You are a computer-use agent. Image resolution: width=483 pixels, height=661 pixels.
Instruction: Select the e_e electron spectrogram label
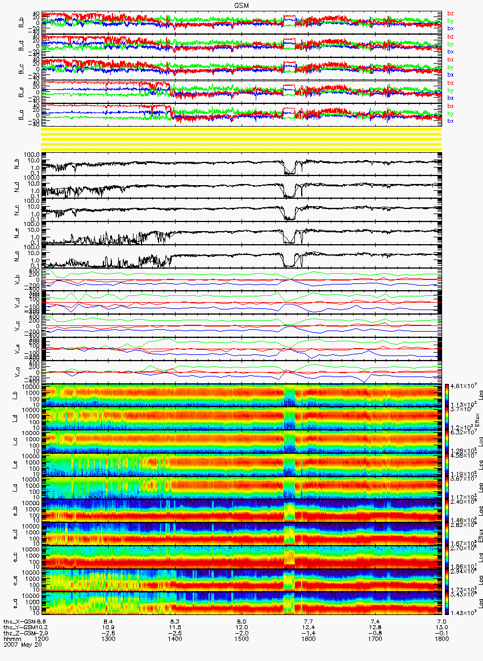(15, 581)
